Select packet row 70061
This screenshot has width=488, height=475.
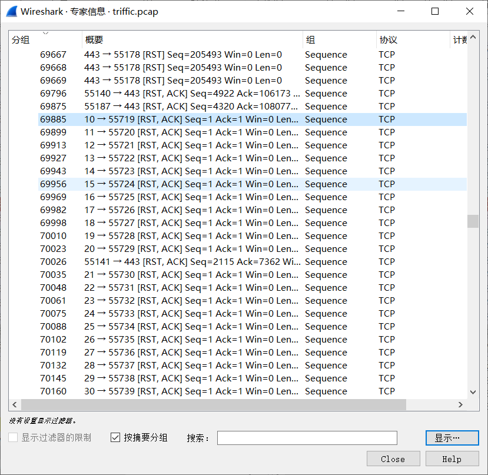[x=253, y=301]
